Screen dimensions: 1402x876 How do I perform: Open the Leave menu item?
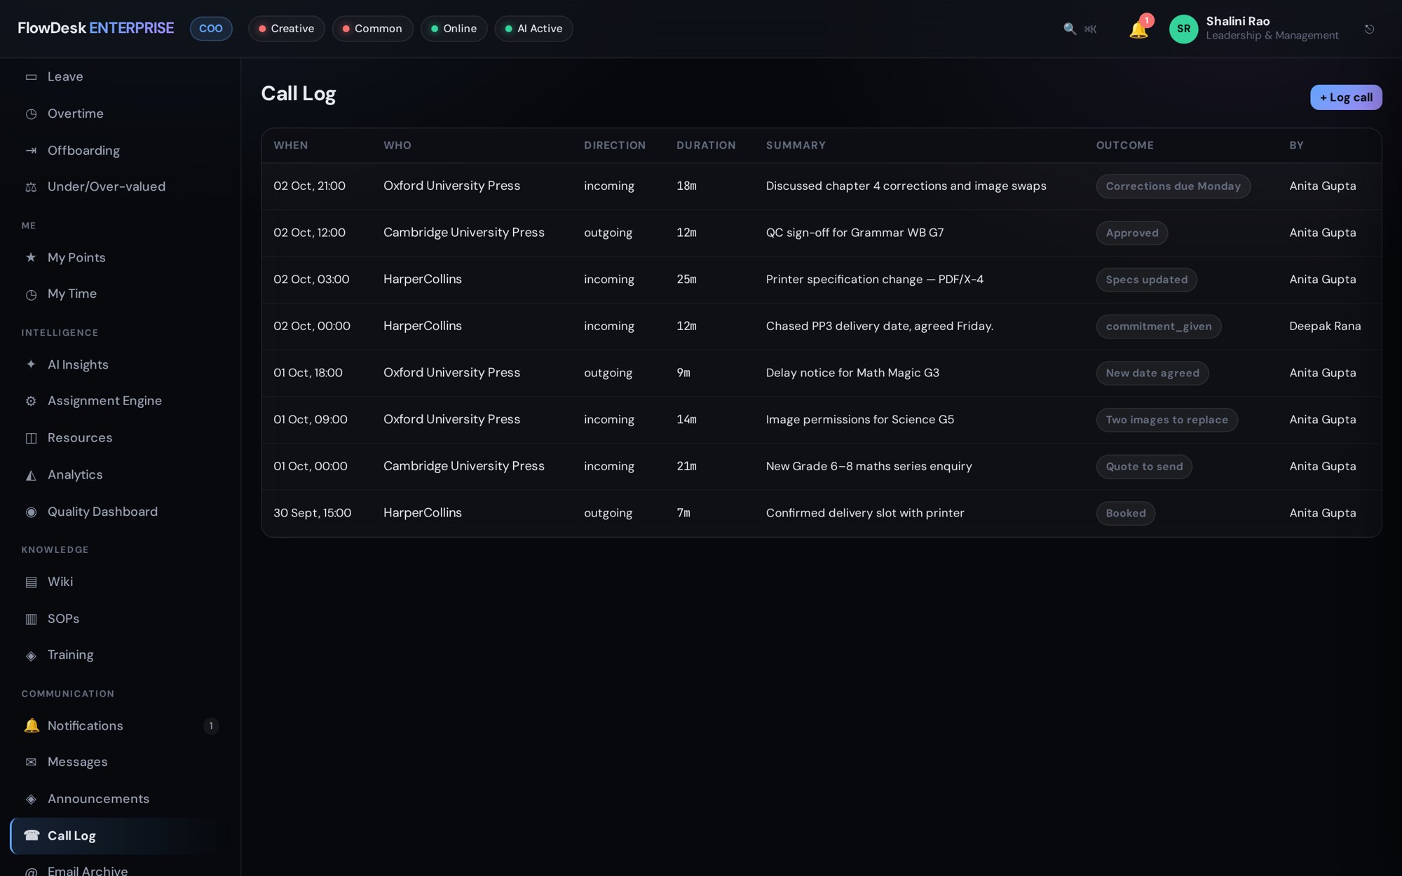[x=120, y=77]
